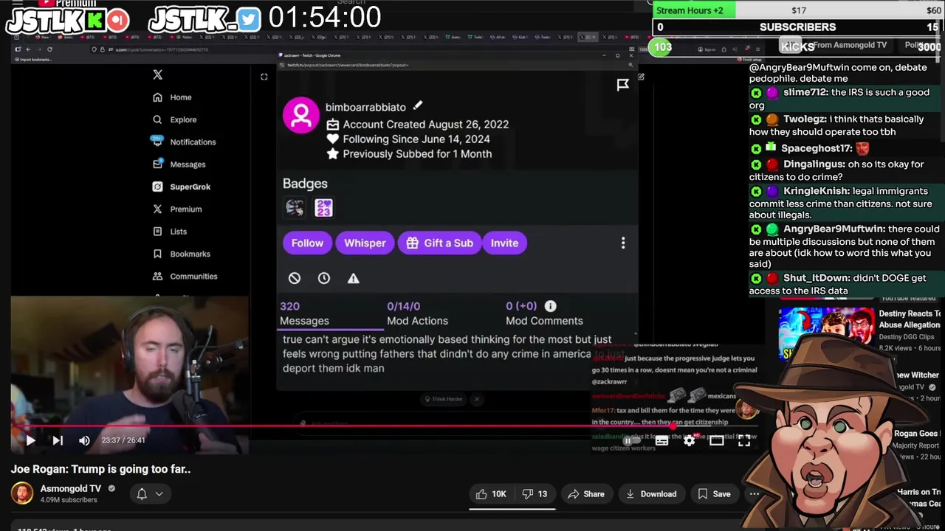This screenshot has height=531, width=945.
Task: Open the YouTube player settings gear
Action: point(689,440)
